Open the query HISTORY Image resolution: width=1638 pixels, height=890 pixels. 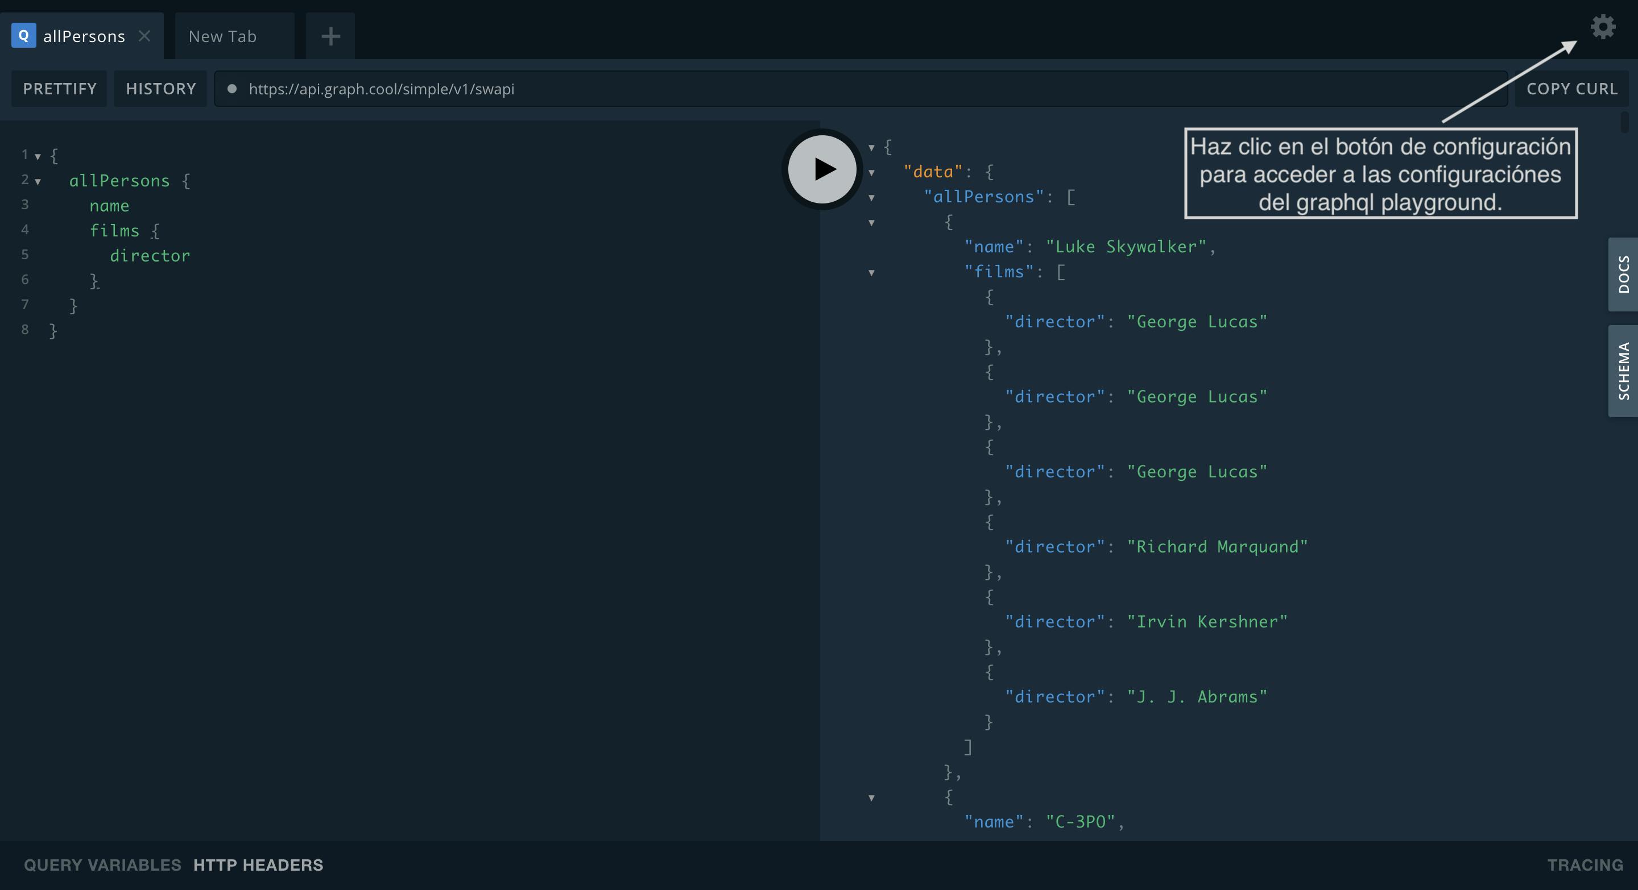pyautogui.click(x=161, y=89)
